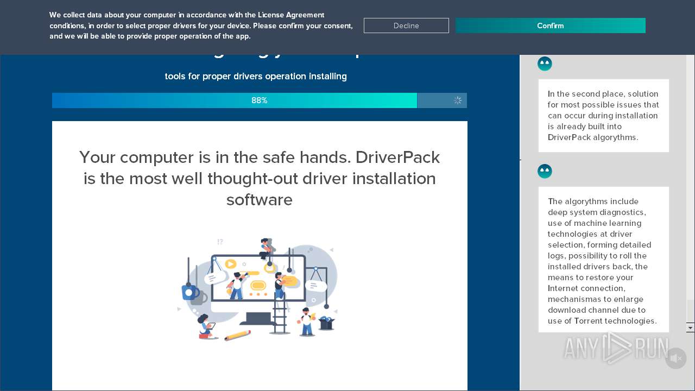Image resolution: width=695 pixels, height=391 pixels.
Task: Click assistant avatar above 'In the second place' message
Action: [545, 64]
